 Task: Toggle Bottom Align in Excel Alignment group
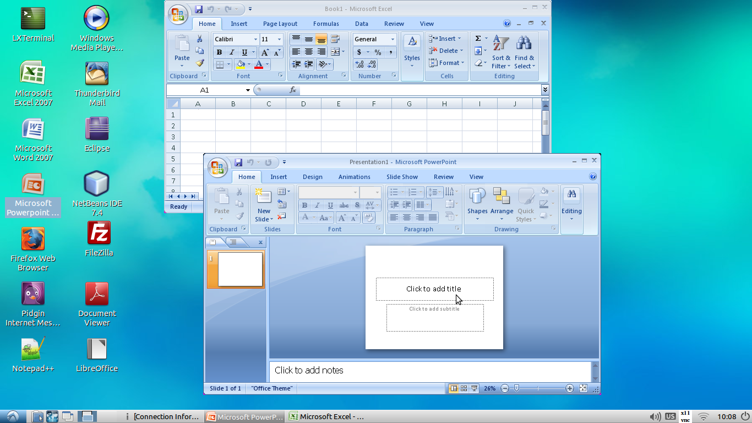321,39
